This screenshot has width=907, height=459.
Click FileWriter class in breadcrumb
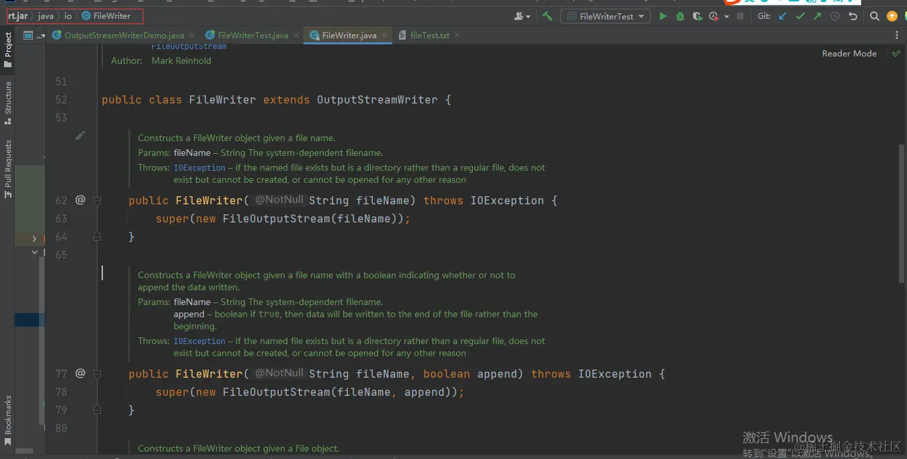pos(106,15)
